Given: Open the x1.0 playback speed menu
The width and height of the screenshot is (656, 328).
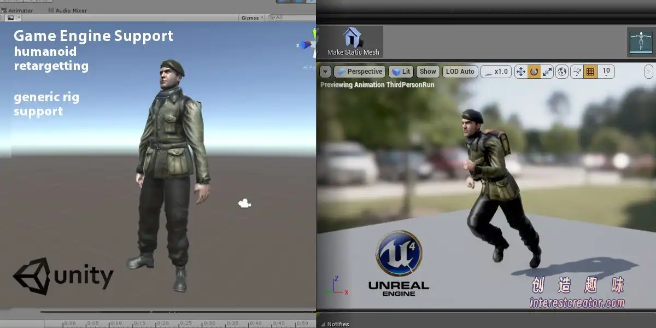Looking at the screenshot, I should [496, 72].
